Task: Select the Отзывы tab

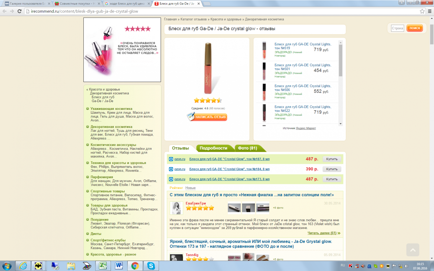Action: coord(180,148)
